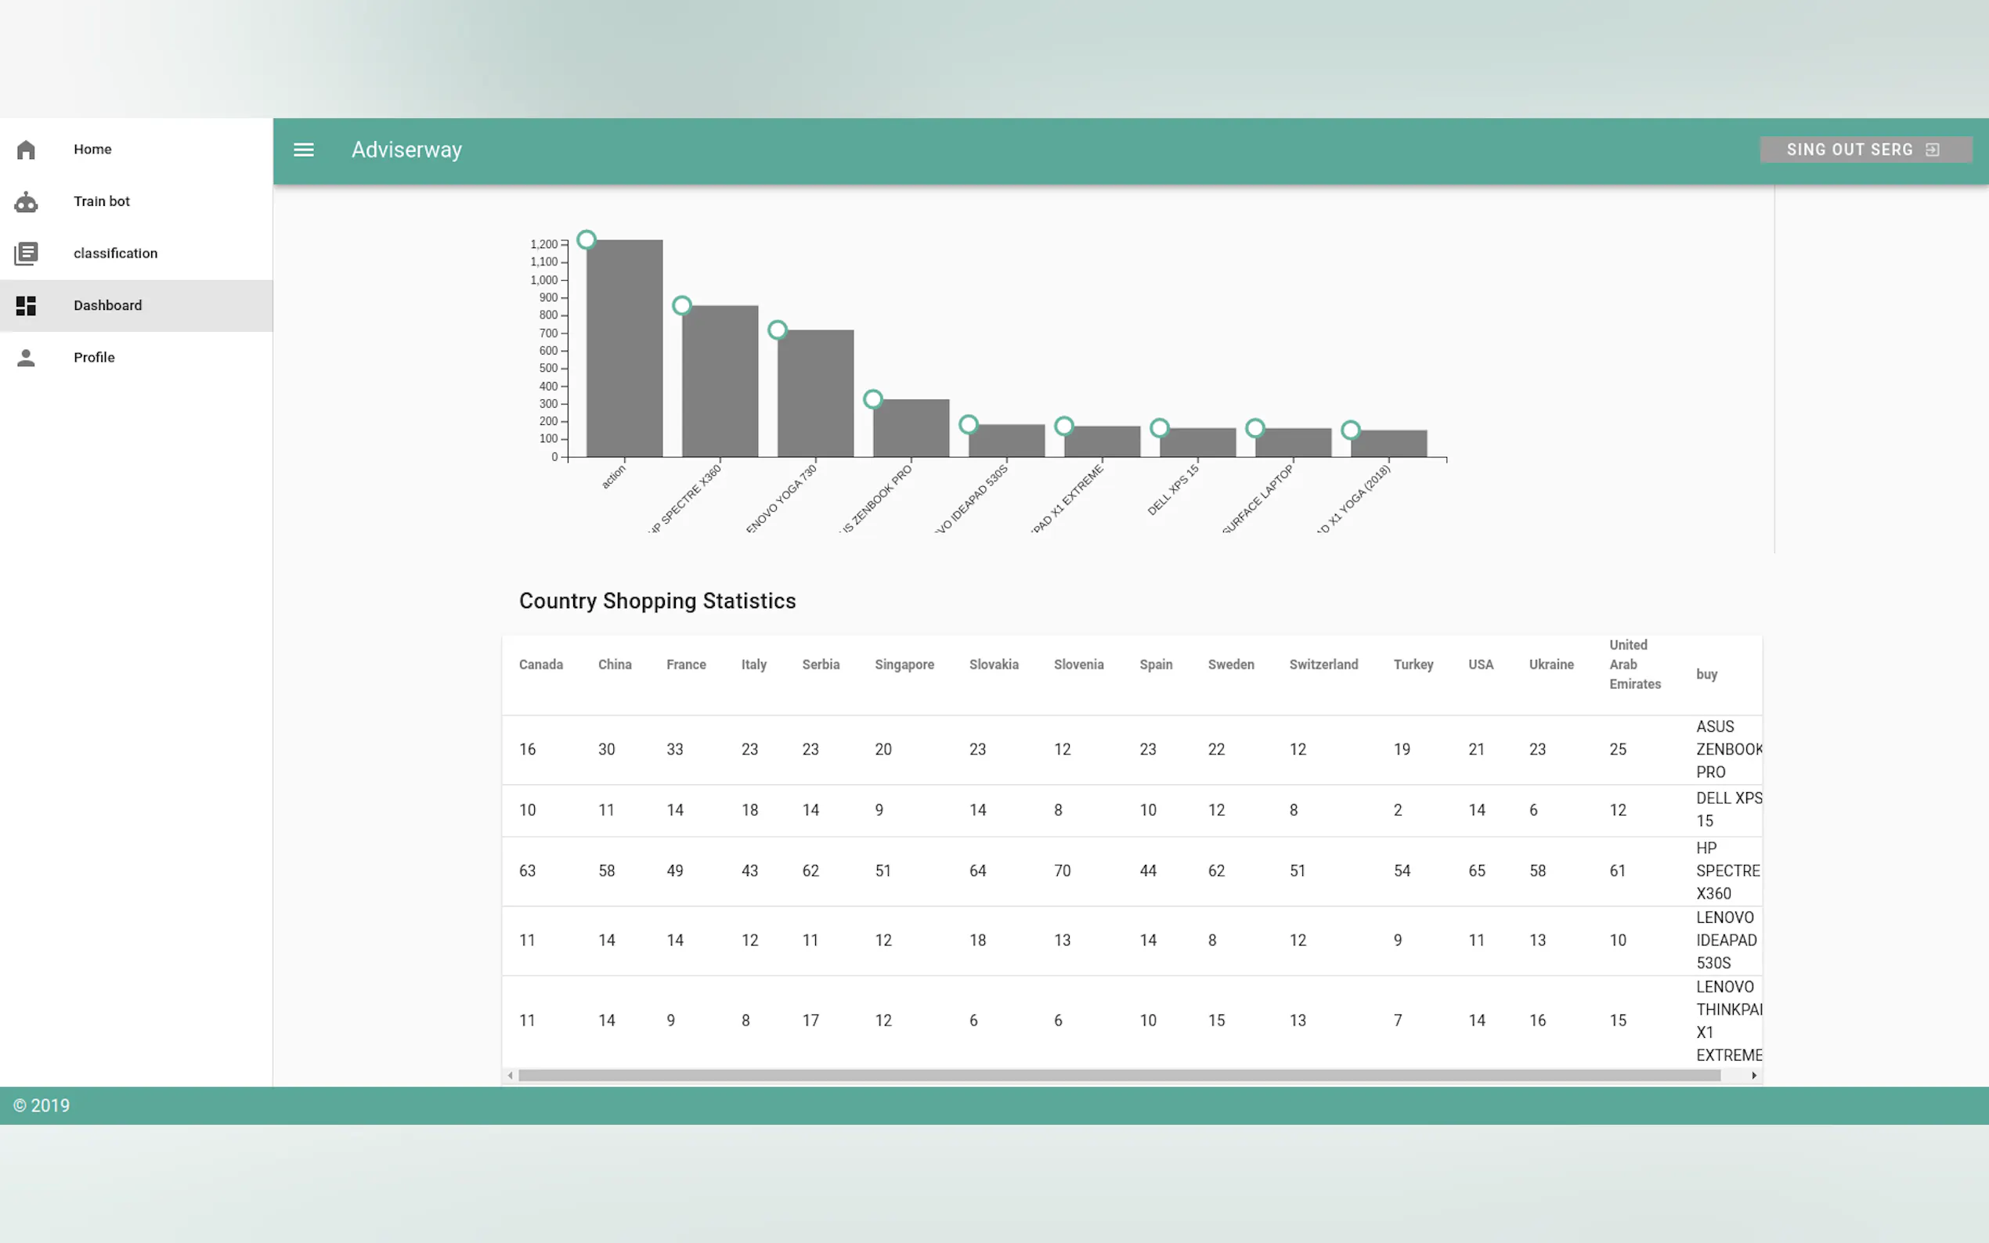The height and width of the screenshot is (1243, 1989).
Task: Click the table scrollbar right arrow
Action: click(1754, 1075)
